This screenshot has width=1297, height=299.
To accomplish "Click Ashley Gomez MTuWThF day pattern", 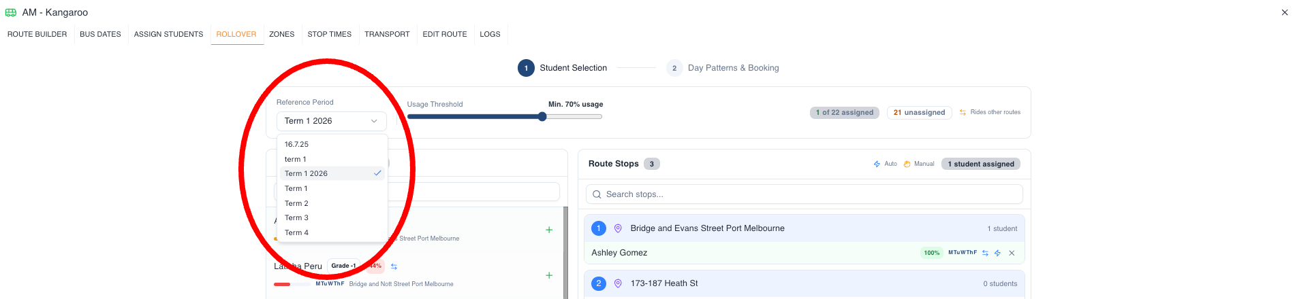I will (x=963, y=252).
